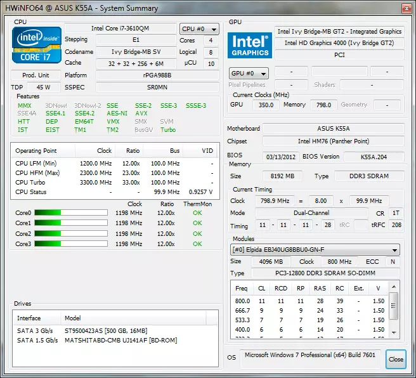Viewport: 416px width, 378px height.
Task: Click the Intel Core i7 logo
Action: click(37, 45)
